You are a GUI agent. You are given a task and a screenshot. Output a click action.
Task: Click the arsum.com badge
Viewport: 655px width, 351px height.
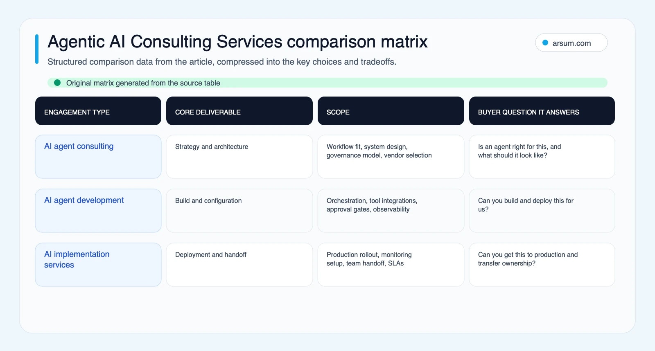tap(571, 43)
